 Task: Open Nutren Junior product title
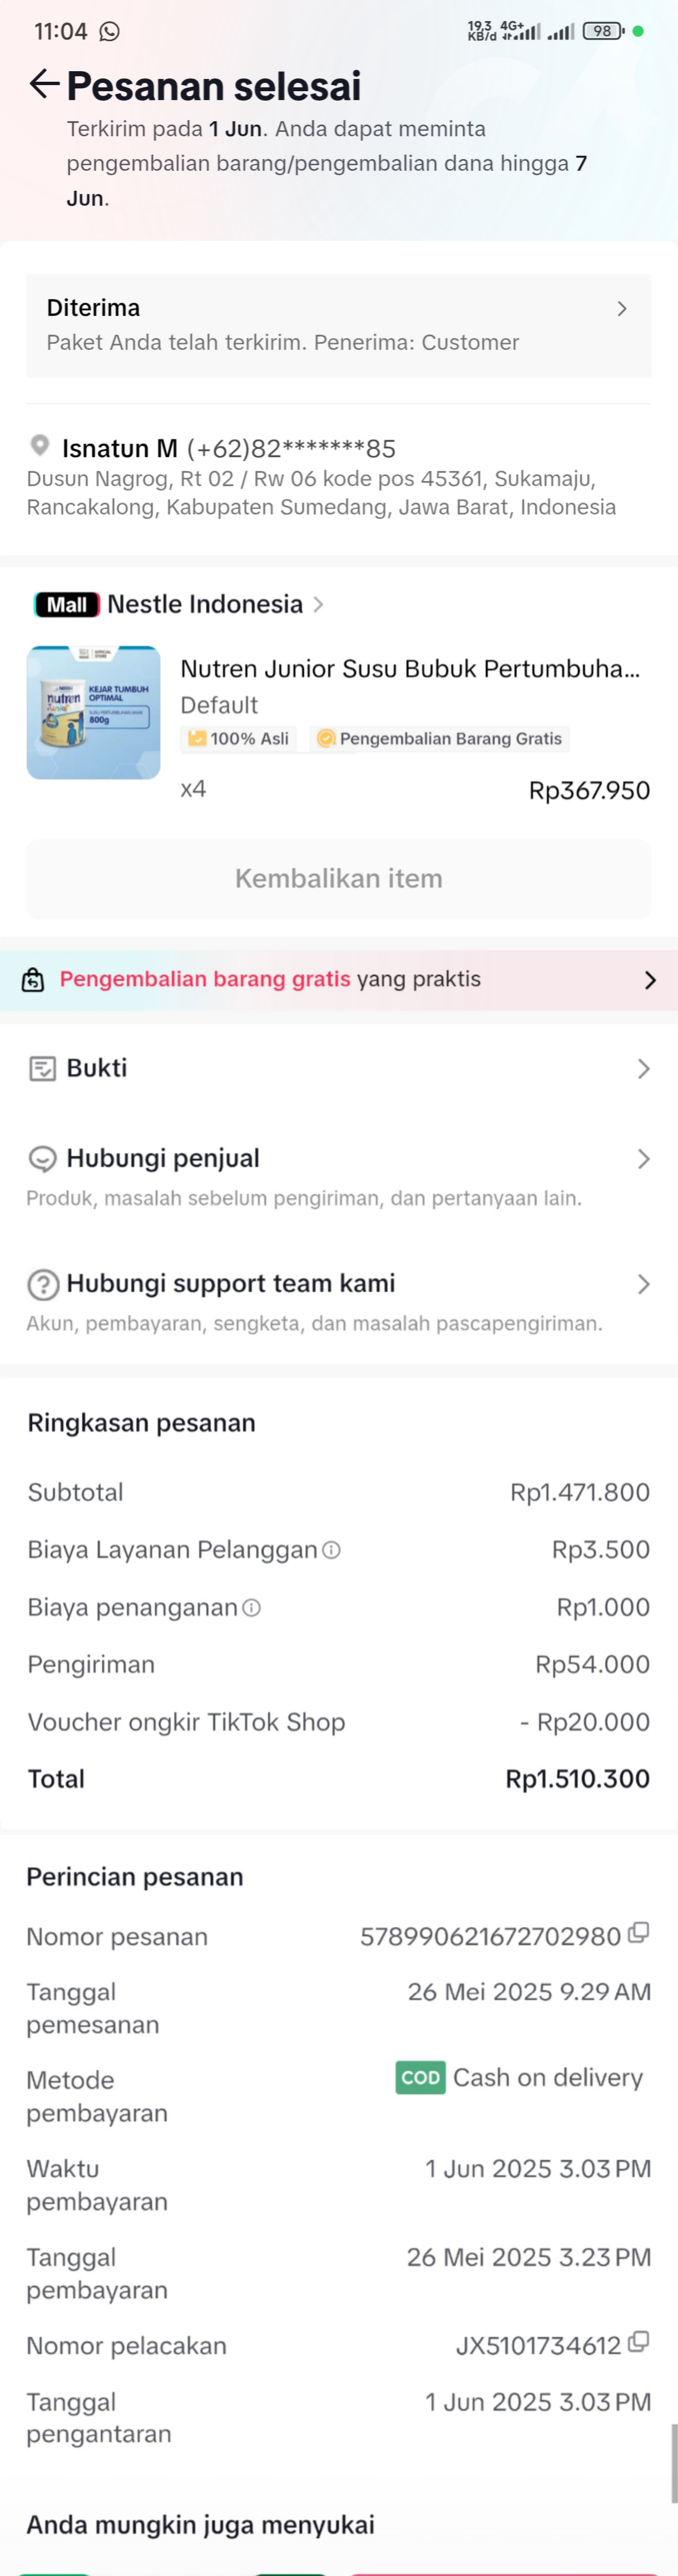pyautogui.click(x=409, y=669)
